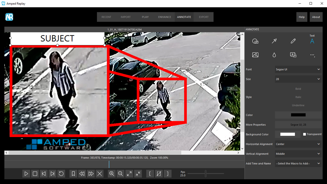327x184 pixels.
Task: Go to the Export tab
Action: pos(204,17)
